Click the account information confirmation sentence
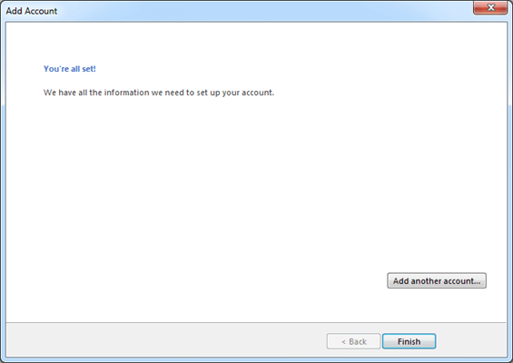This screenshot has height=363, width=513. point(159,93)
